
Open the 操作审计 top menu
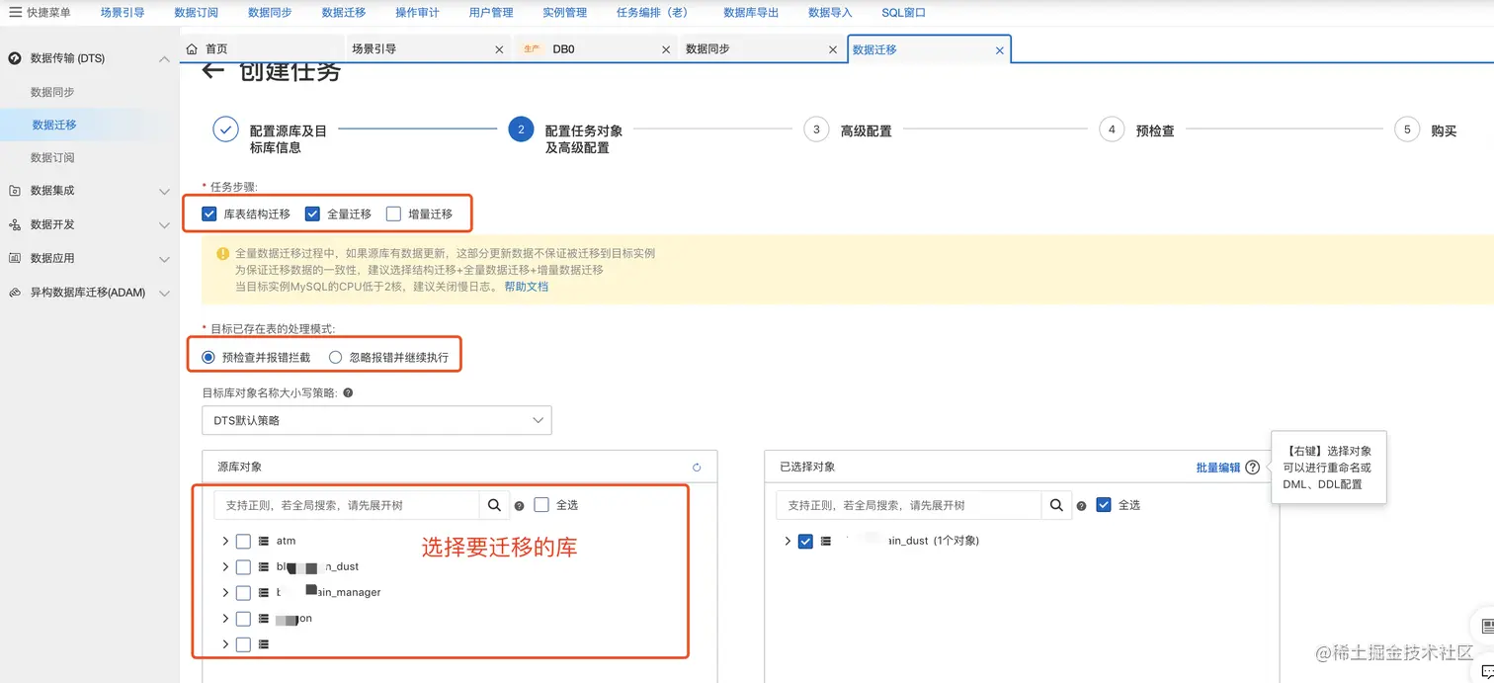tap(417, 13)
